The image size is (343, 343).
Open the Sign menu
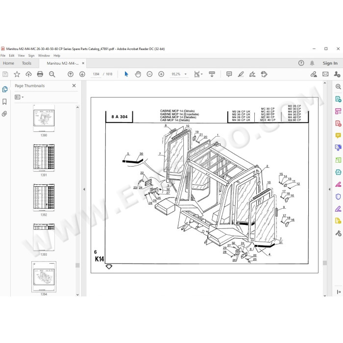click(x=31, y=55)
